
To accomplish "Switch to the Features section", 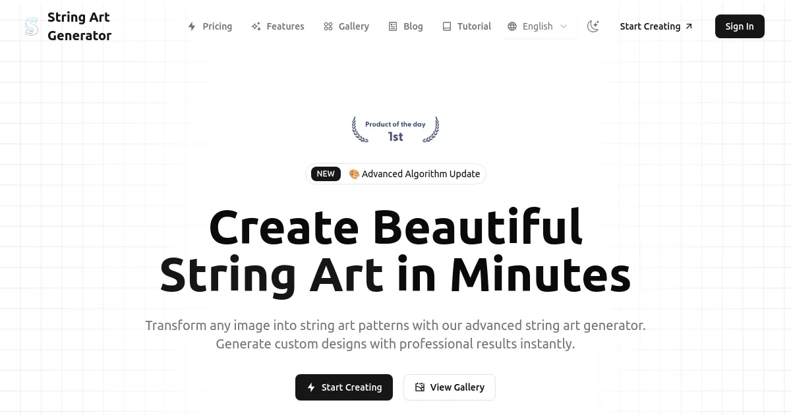I will pyautogui.click(x=285, y=26).
